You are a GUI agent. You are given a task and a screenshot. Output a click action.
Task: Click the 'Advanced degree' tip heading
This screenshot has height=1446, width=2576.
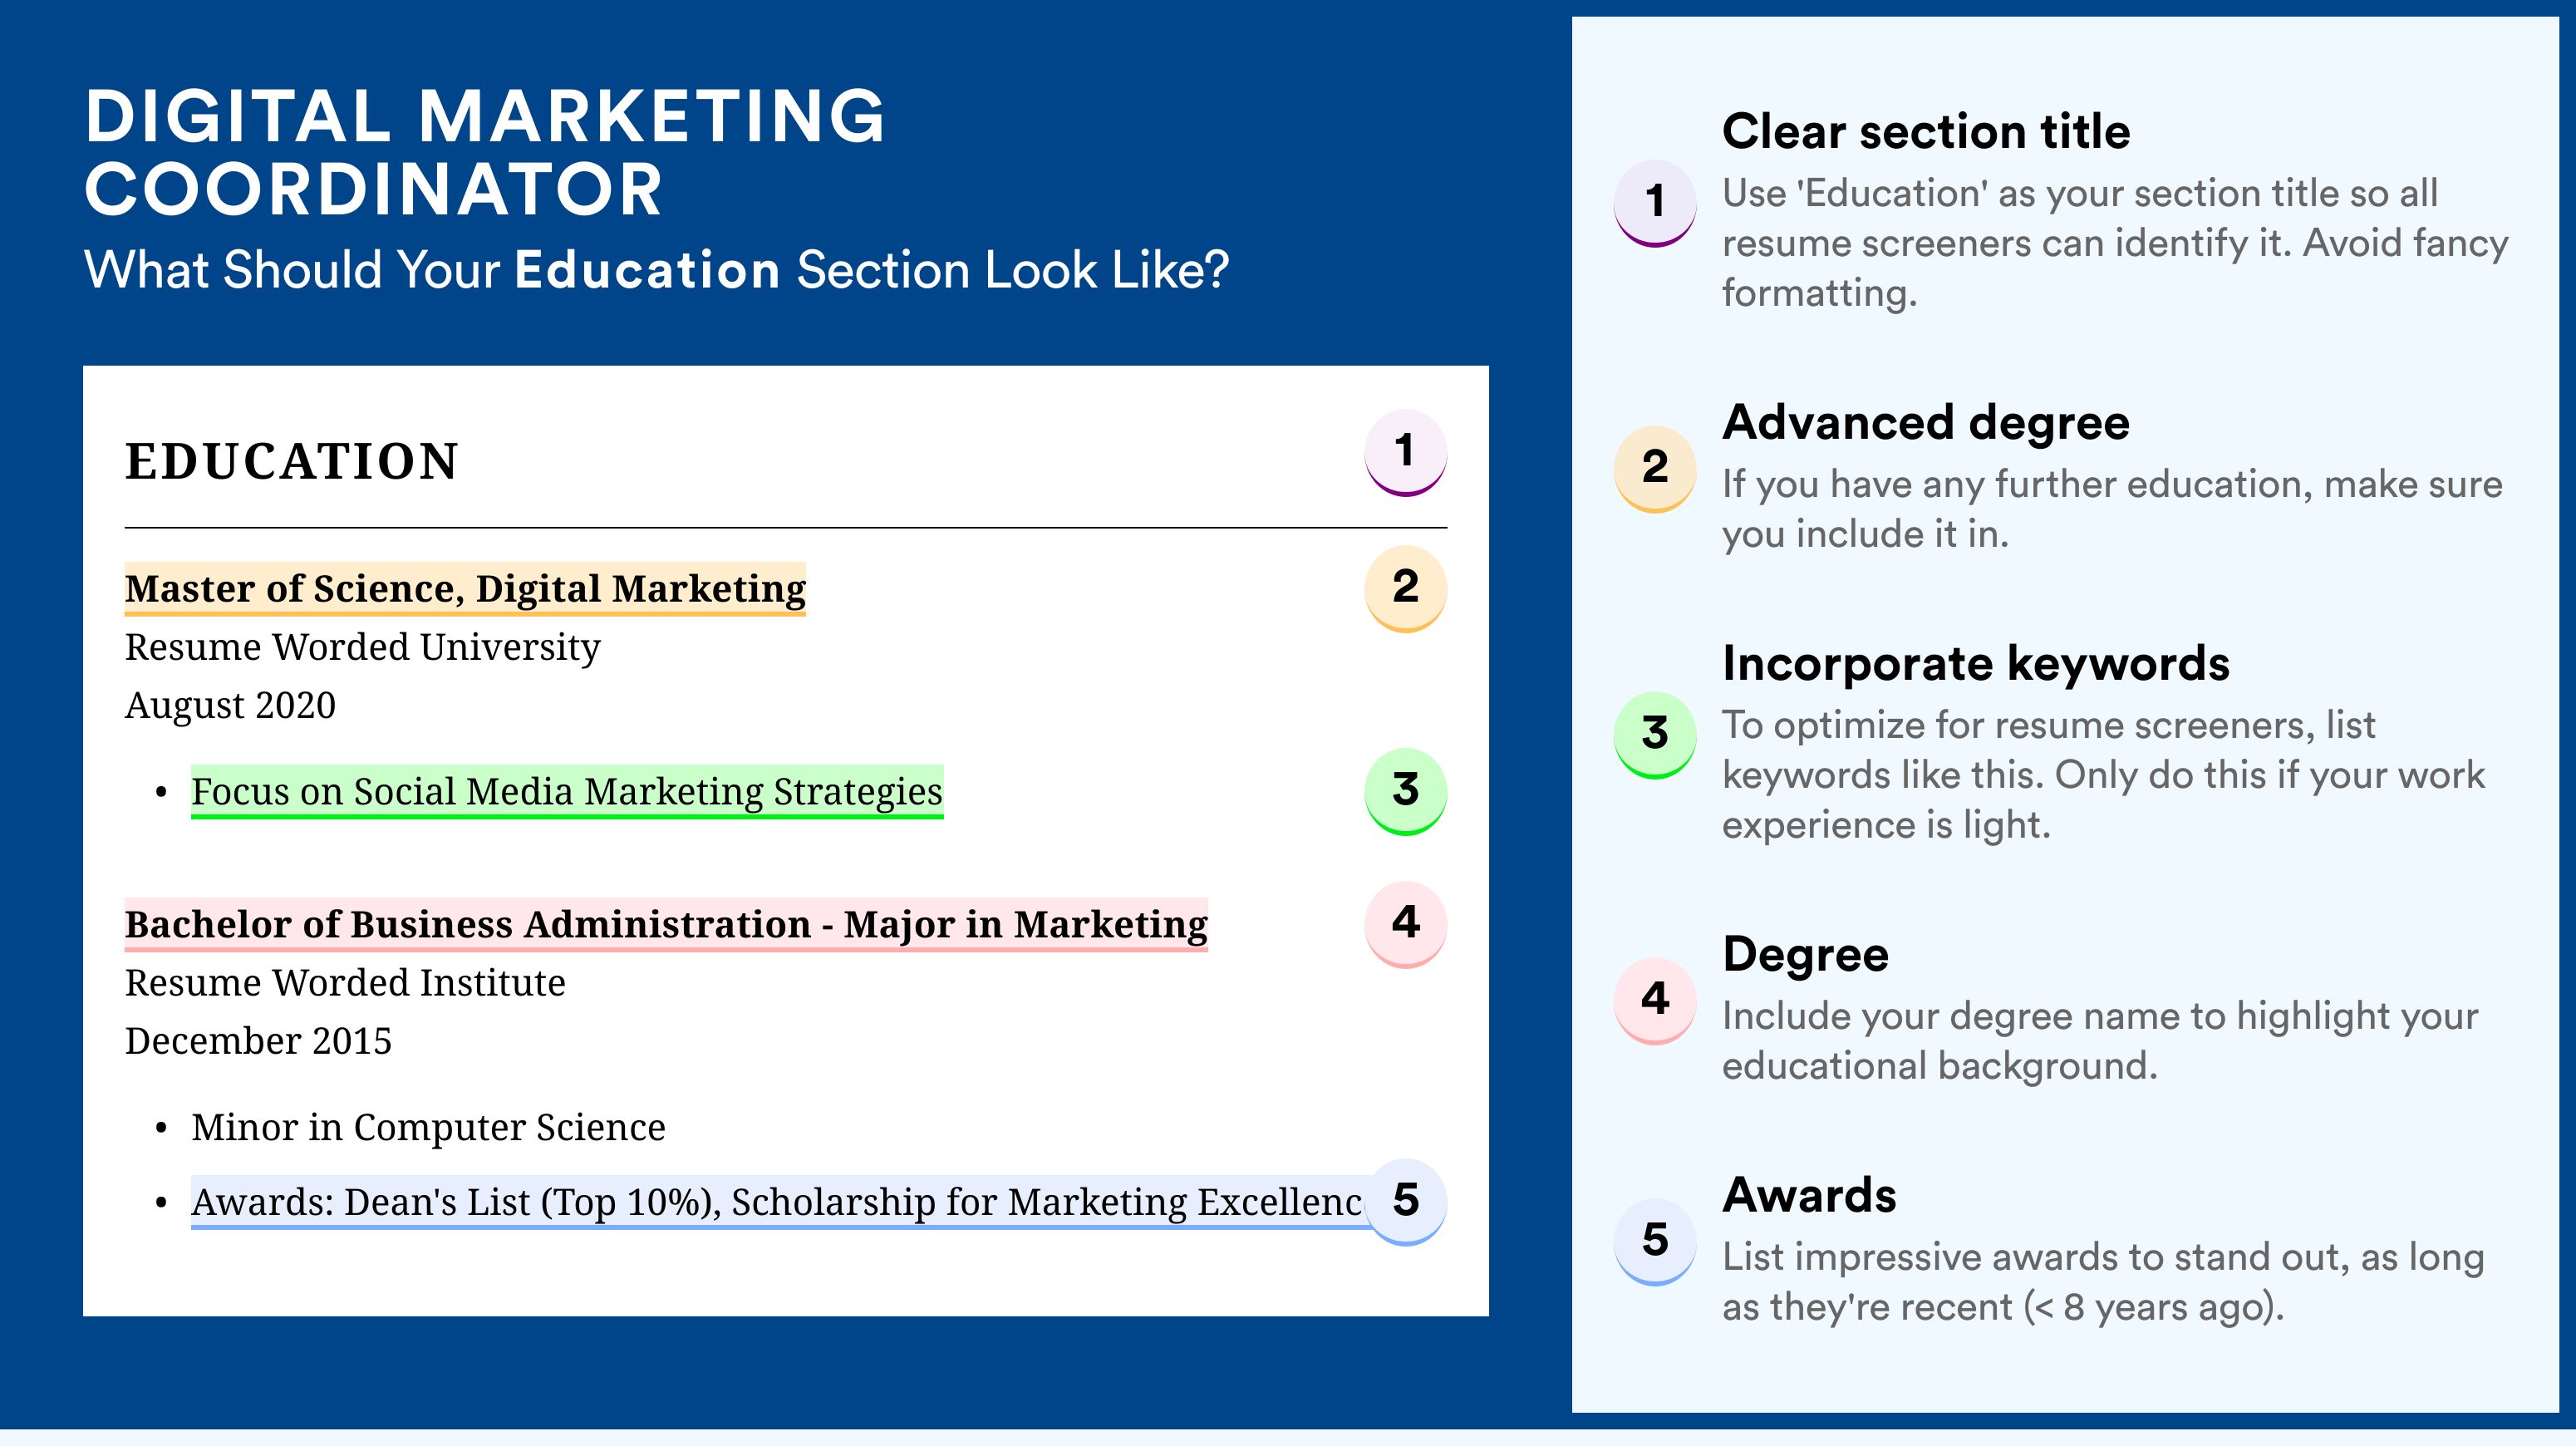(1926, 423)
